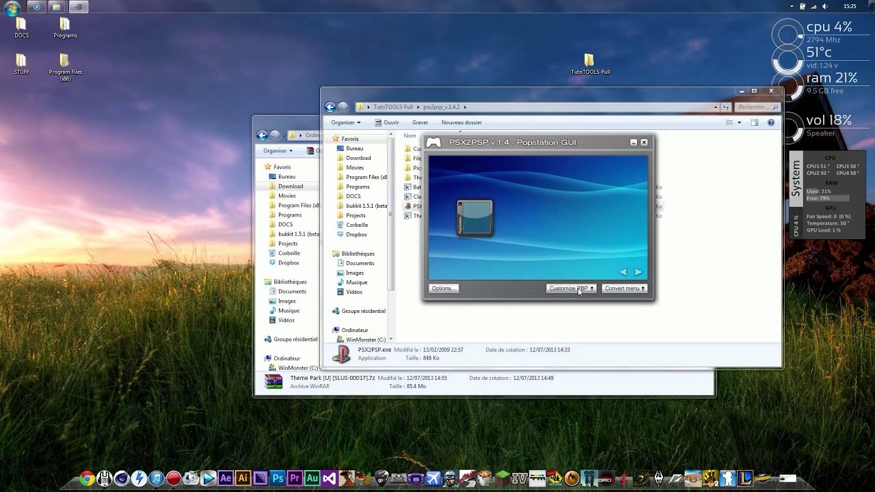
Task: Open the Minecraft grass block dock icon
Action: tap(502, 478)
